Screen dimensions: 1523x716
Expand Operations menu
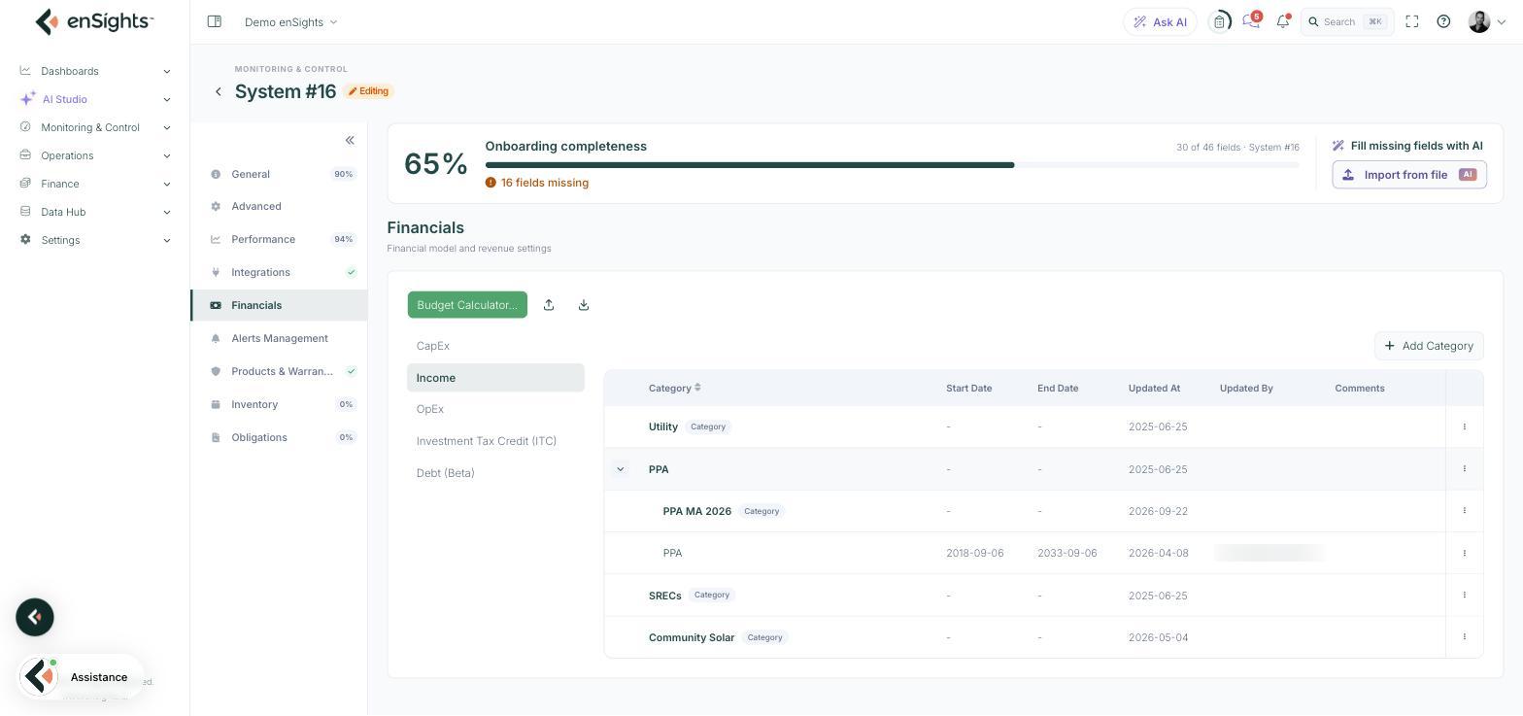click(x=95, y=155)
